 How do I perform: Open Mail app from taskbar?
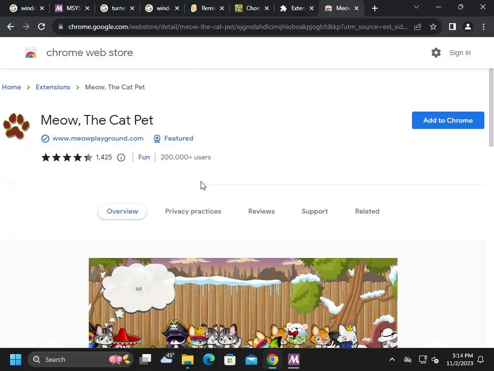[x=251, y=359]
